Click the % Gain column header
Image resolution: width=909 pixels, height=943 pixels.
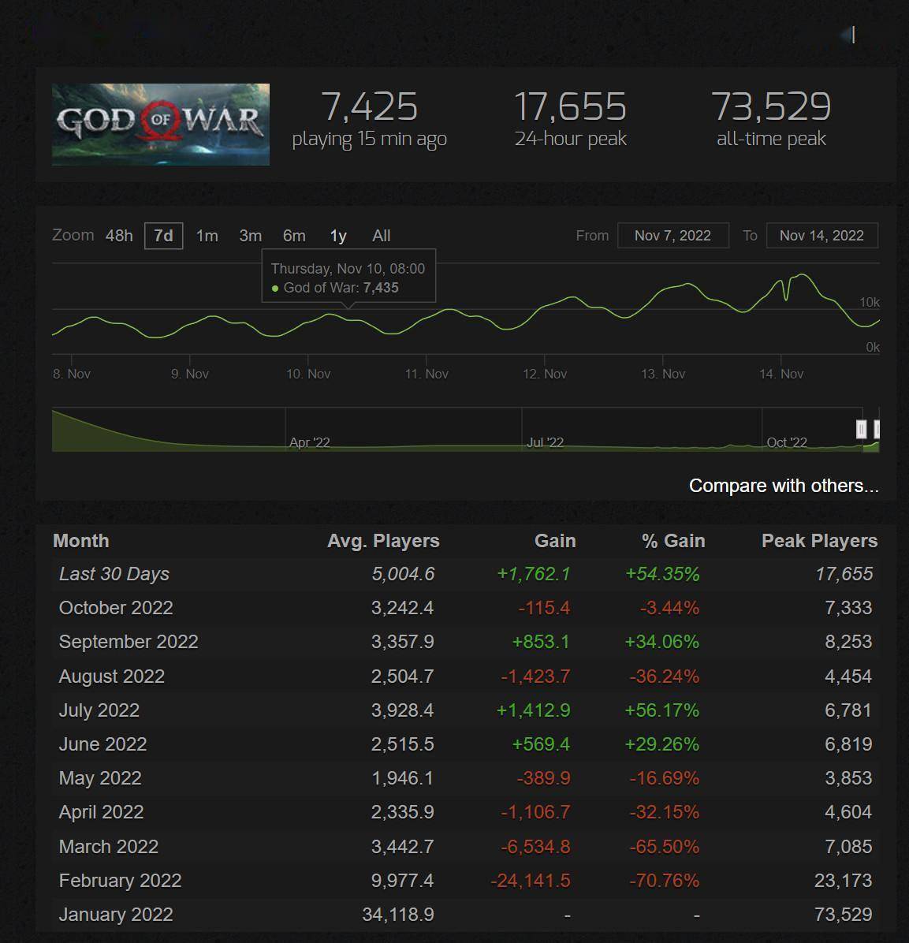click(672, 541)
